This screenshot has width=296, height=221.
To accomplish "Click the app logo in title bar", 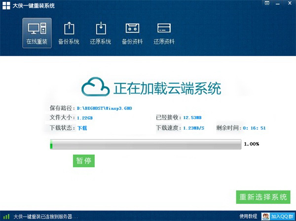I will [6, 5].
